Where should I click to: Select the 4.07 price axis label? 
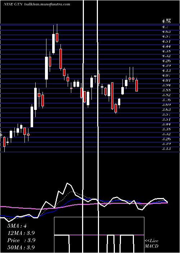[166, 75]
